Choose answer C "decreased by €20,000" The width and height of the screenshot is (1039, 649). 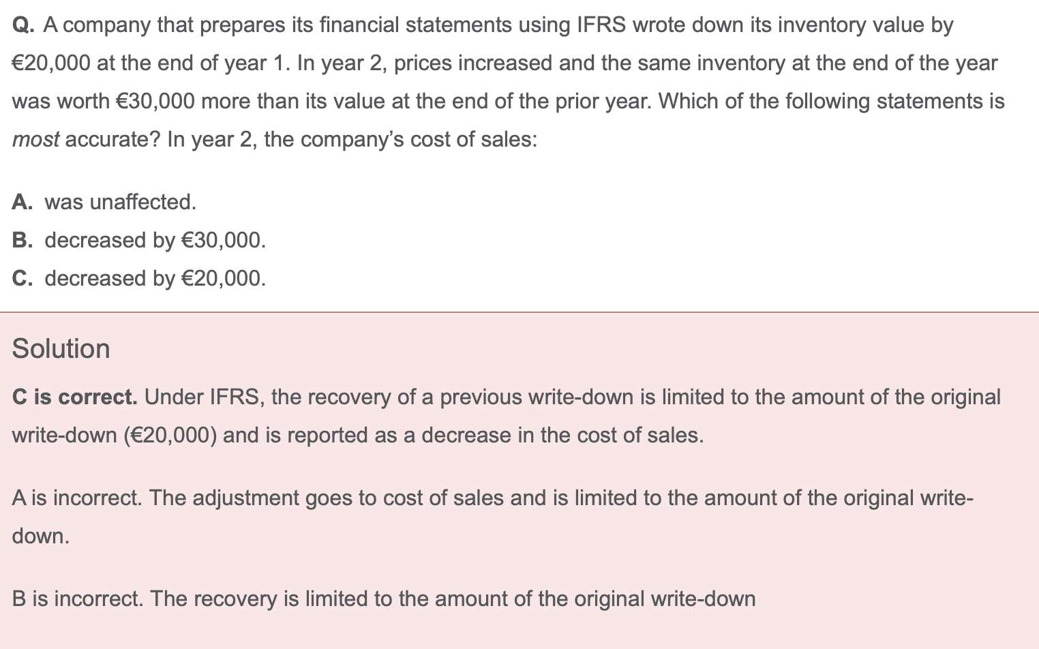(x=155, y=278)
